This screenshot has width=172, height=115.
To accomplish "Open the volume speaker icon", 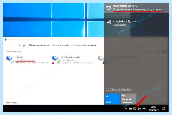I will (x=139, y=109).
